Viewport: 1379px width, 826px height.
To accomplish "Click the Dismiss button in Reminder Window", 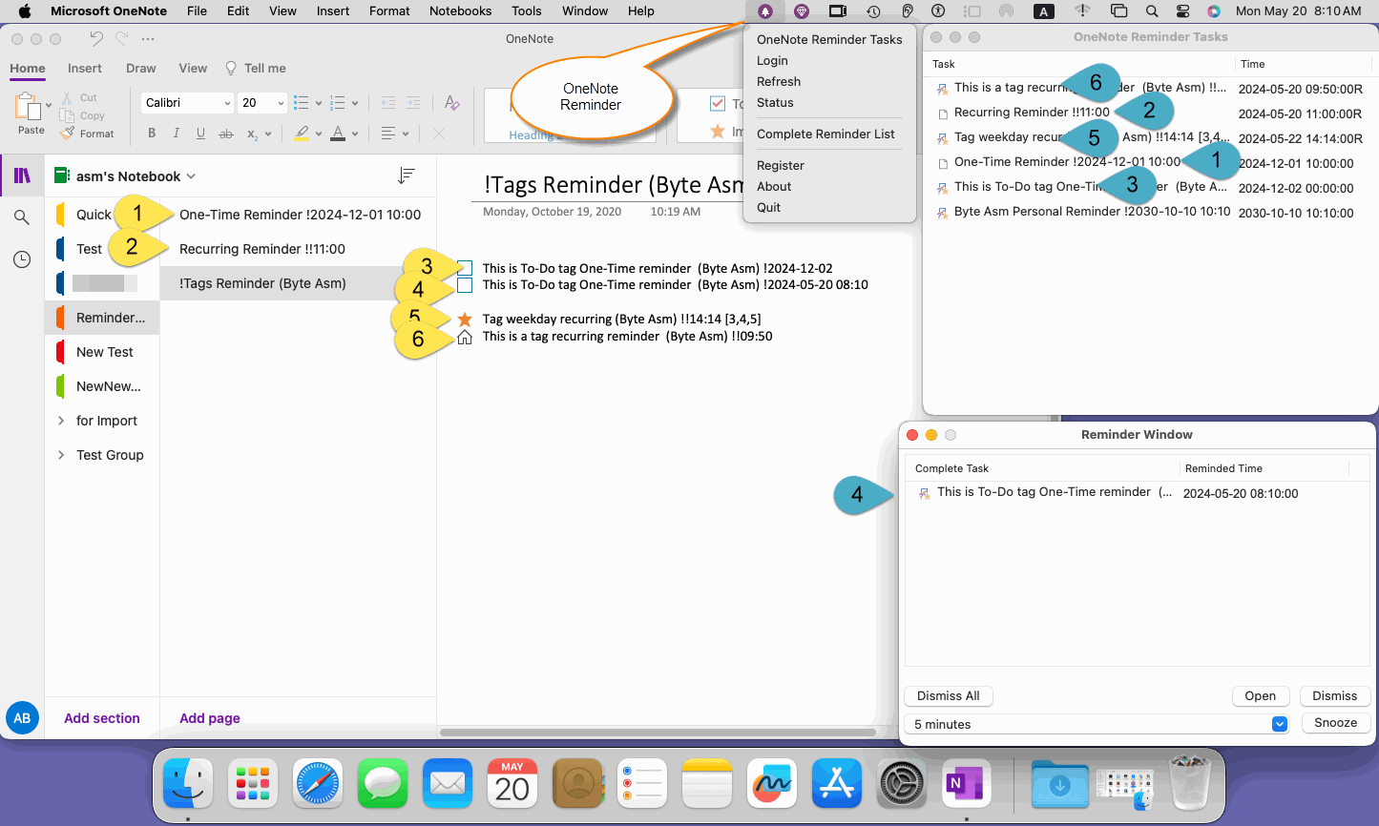I will pos(1334,696).
